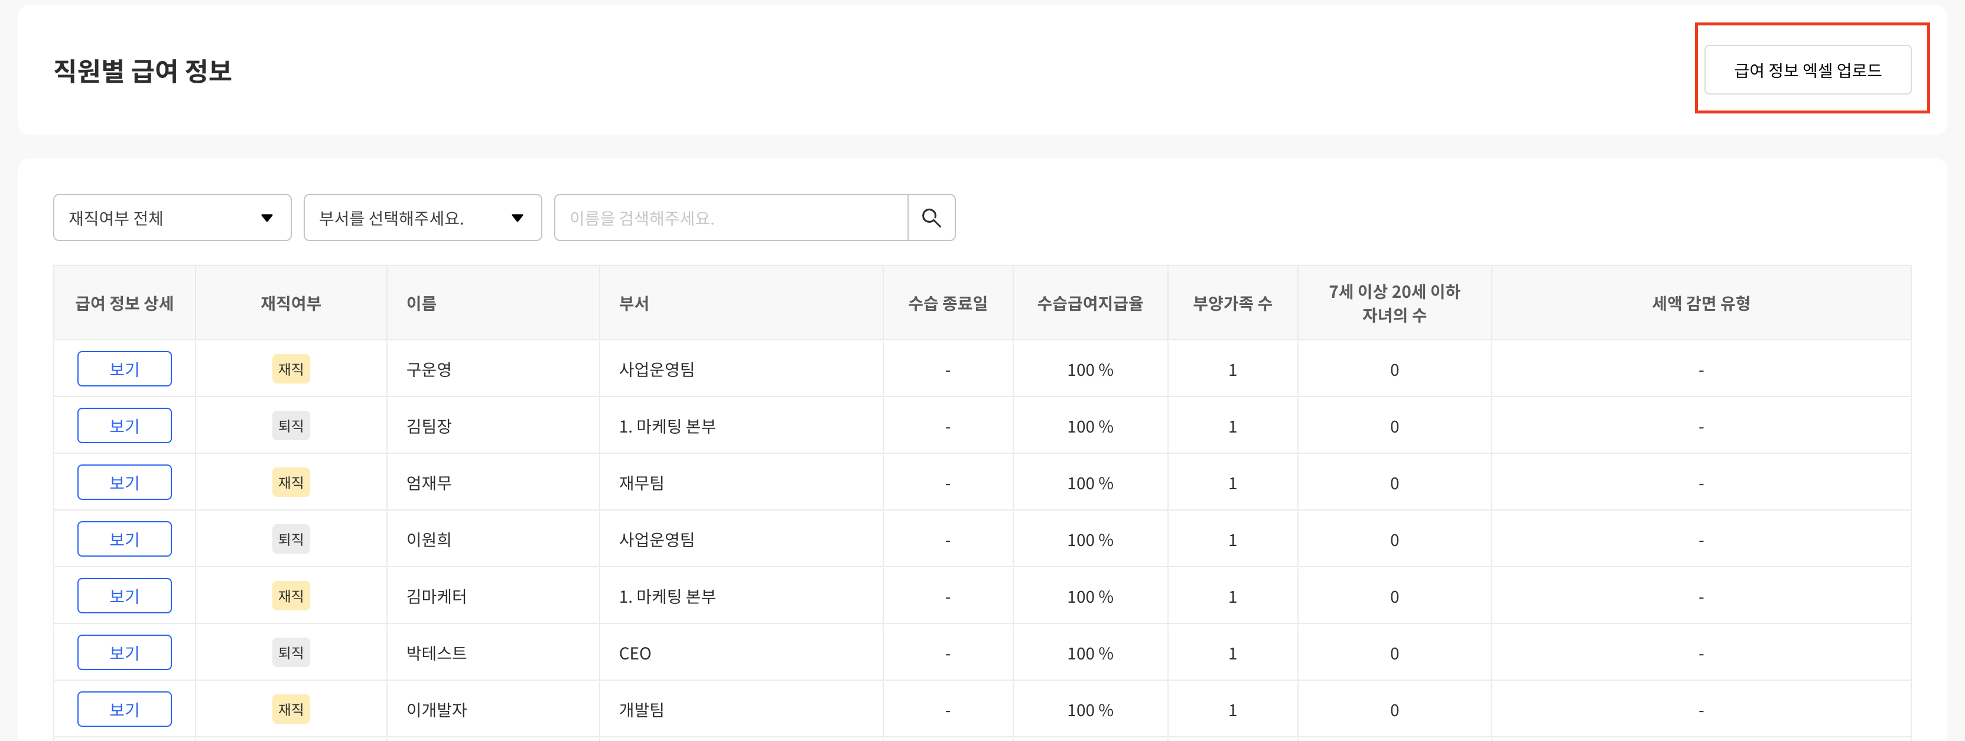
Task: Click the 세액 감면 유형 column header
Action: click(1700, 303)
